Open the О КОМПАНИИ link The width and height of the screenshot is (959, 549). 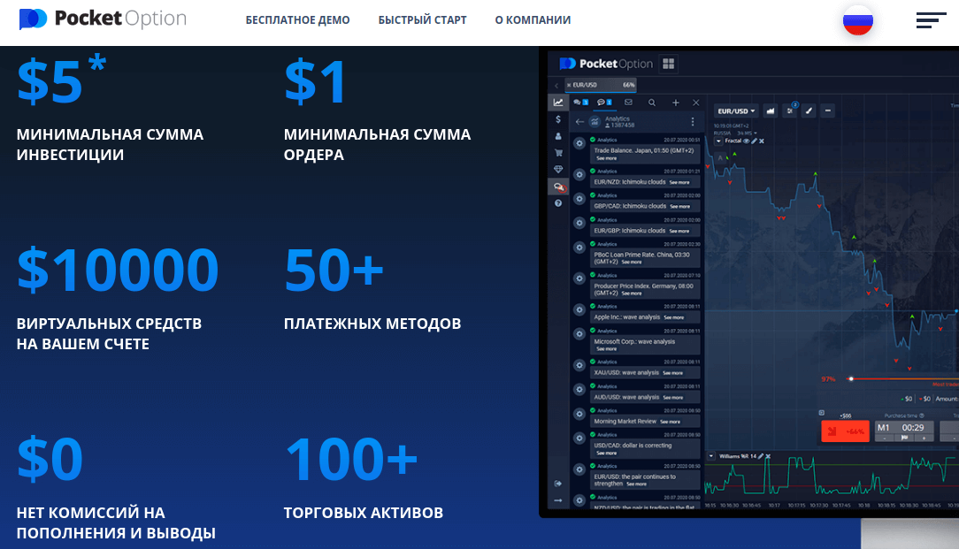pyautogui.click(x=533, y=20)
